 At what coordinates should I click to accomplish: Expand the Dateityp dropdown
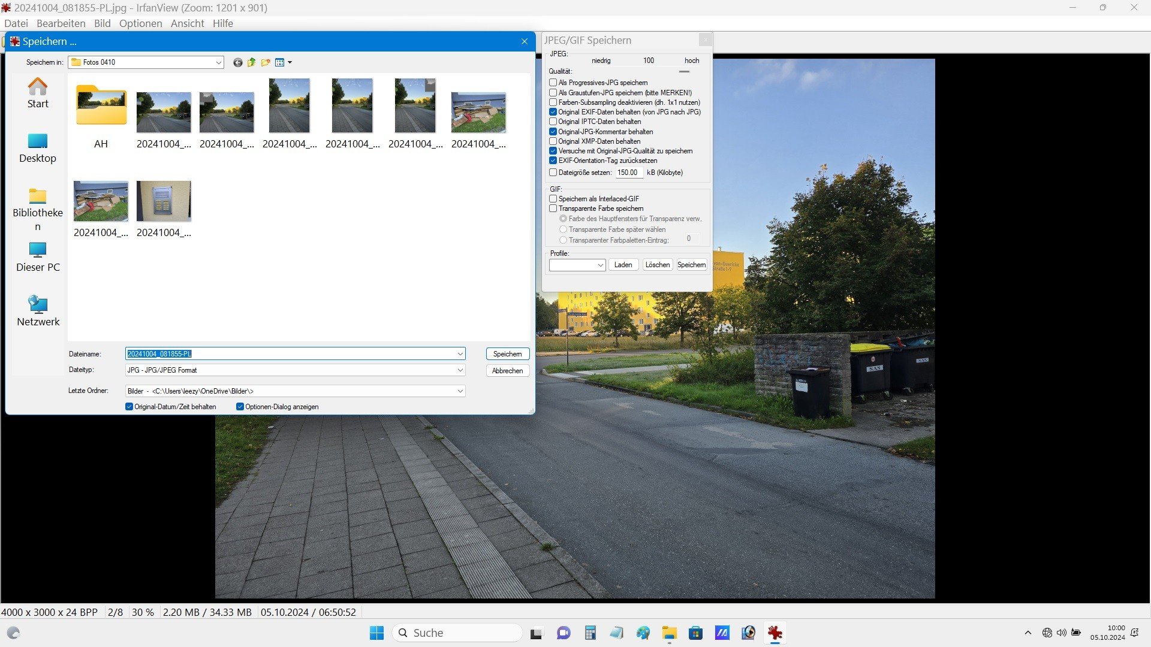[460, 370]
